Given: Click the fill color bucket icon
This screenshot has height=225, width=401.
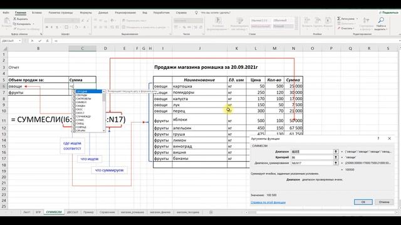Looking at the screenshot, I should (x=76, y=27).
